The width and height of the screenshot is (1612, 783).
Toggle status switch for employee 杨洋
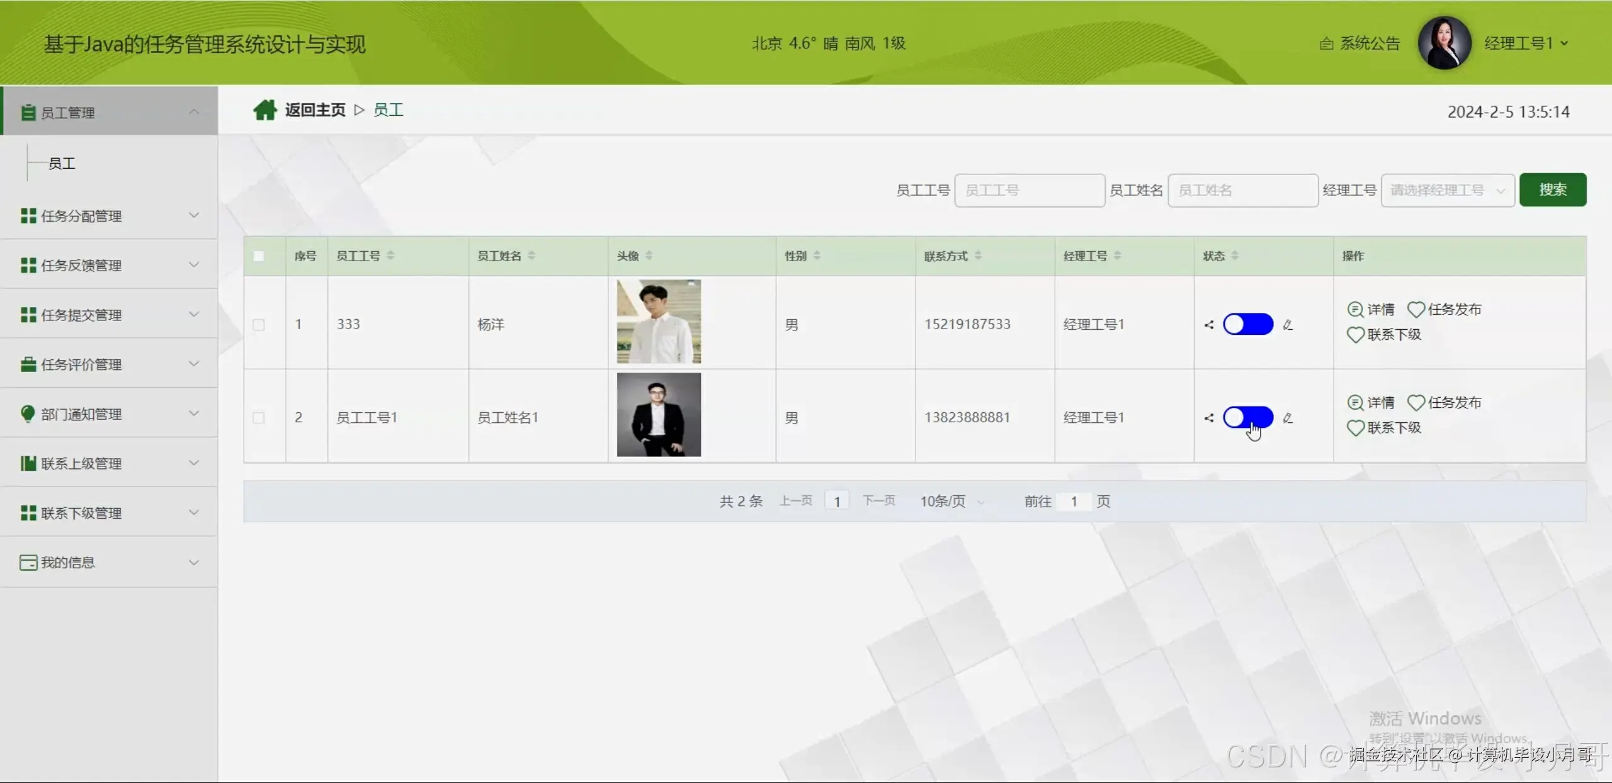coord(1247,324)
